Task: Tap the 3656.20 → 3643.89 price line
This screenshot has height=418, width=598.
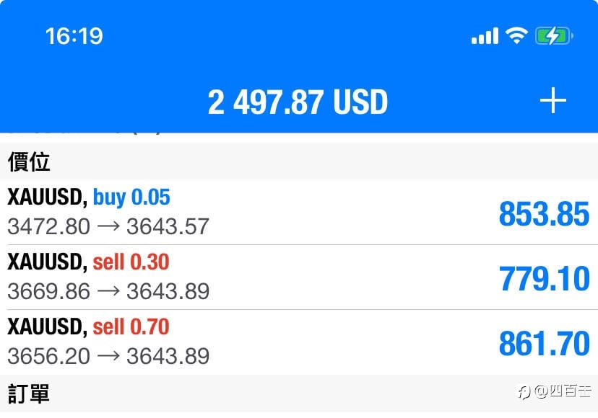Action: tap(108, 356)
